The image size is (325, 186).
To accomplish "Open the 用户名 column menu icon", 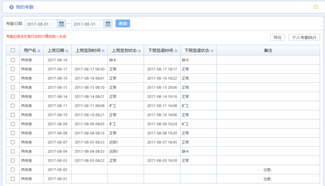I will coord(39,51).
